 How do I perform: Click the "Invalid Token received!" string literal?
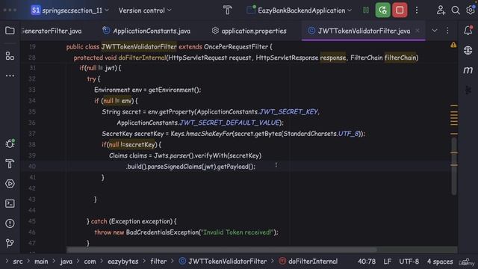(x=238, y=232)
